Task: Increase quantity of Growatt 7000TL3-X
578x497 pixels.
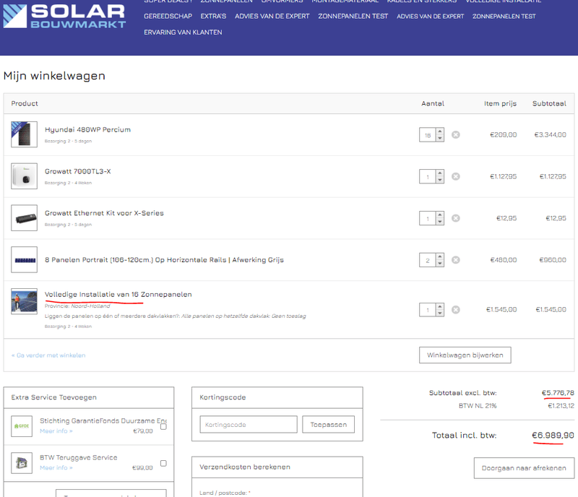Action: [x=440, y=173]
